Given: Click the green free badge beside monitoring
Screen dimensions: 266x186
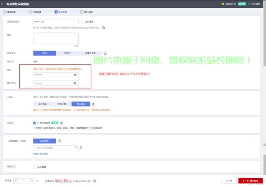Looking at the screenshot, I should pyautogui.click(x=55, y=123).
